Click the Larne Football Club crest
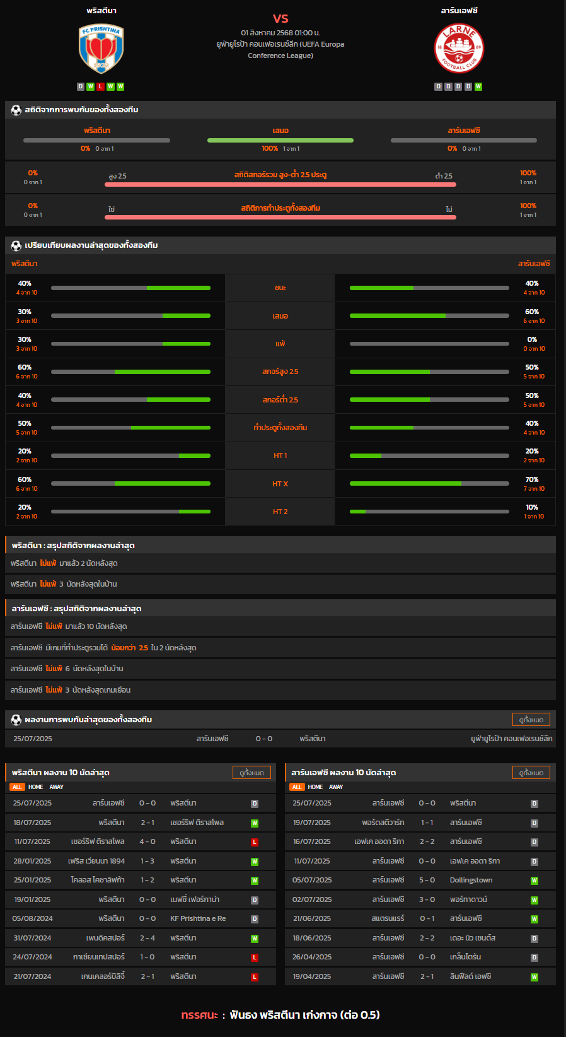Viewport: 566px width, 1037px height. (x=459, y=49)
